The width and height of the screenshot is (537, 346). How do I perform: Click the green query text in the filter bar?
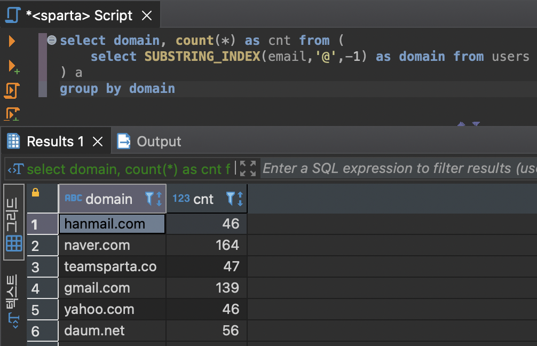click(x=129, y=169)
